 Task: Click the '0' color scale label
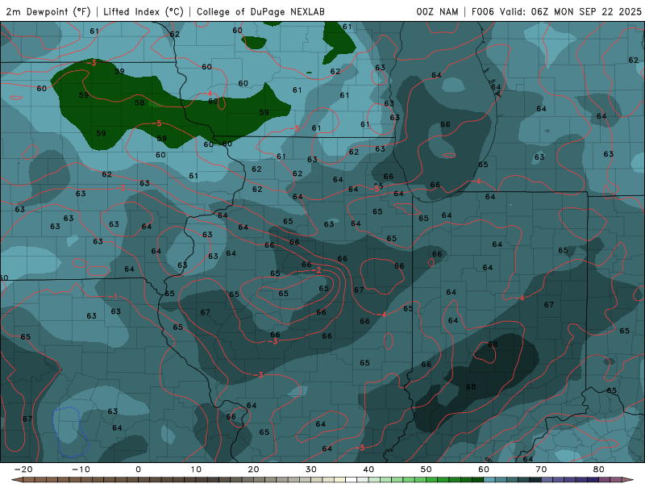[138, 469]
